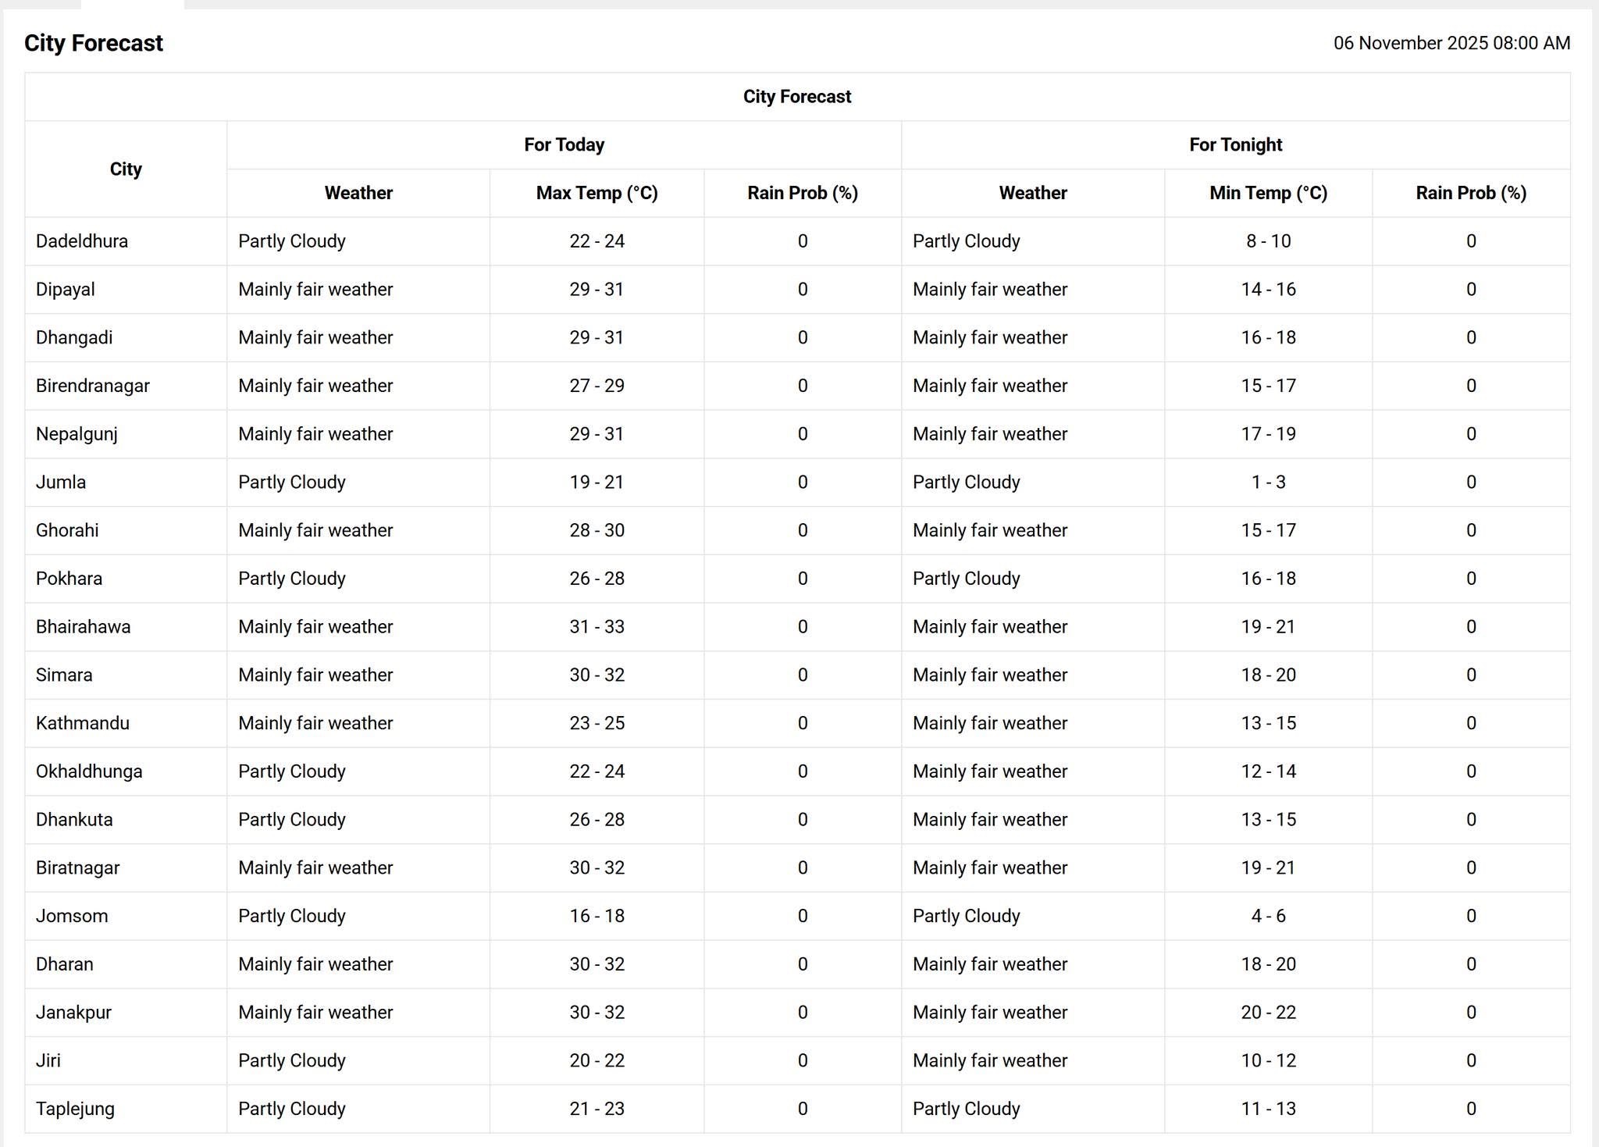Select the Min Temp (°C) header
1599x1147 pixels.
coord(1268,193)
